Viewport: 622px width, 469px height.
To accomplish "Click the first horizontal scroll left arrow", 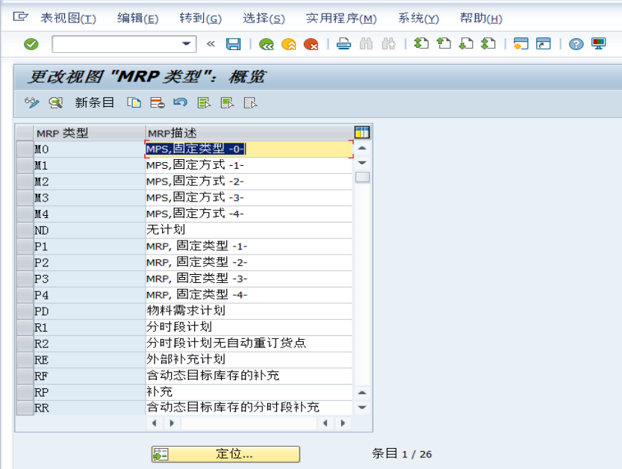I will click(155, 423).
